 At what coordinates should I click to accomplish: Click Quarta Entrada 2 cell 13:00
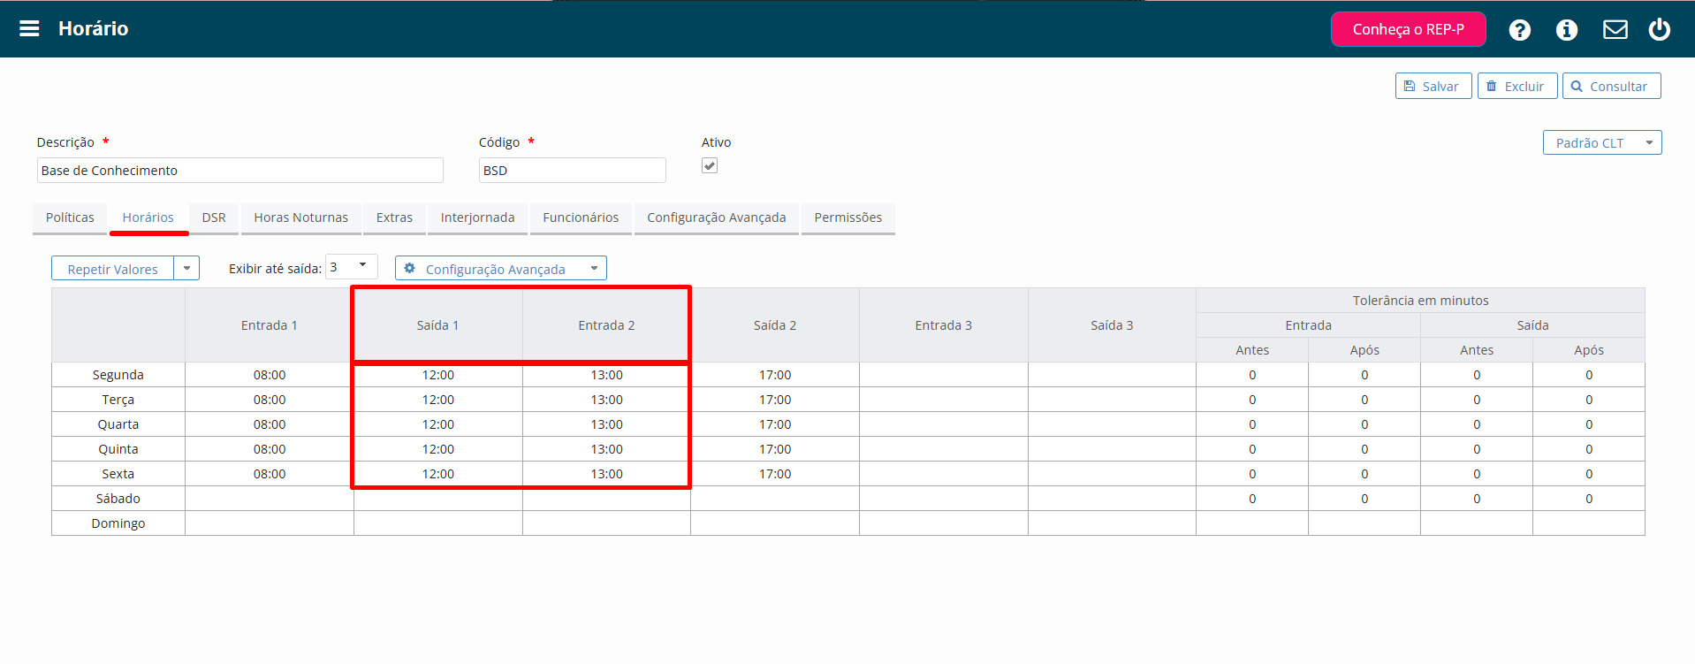(x=607, y=424)
